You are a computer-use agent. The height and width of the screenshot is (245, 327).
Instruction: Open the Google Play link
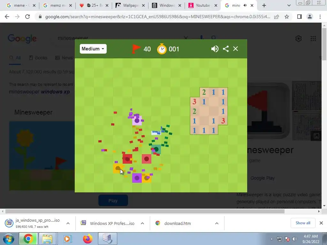click(x=262, y=178)
